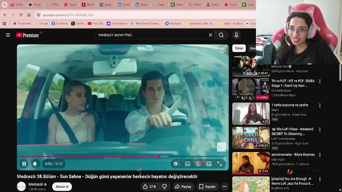
Task: Switch to the Ece D LinkedIn tab
Action: coord(124,5)
